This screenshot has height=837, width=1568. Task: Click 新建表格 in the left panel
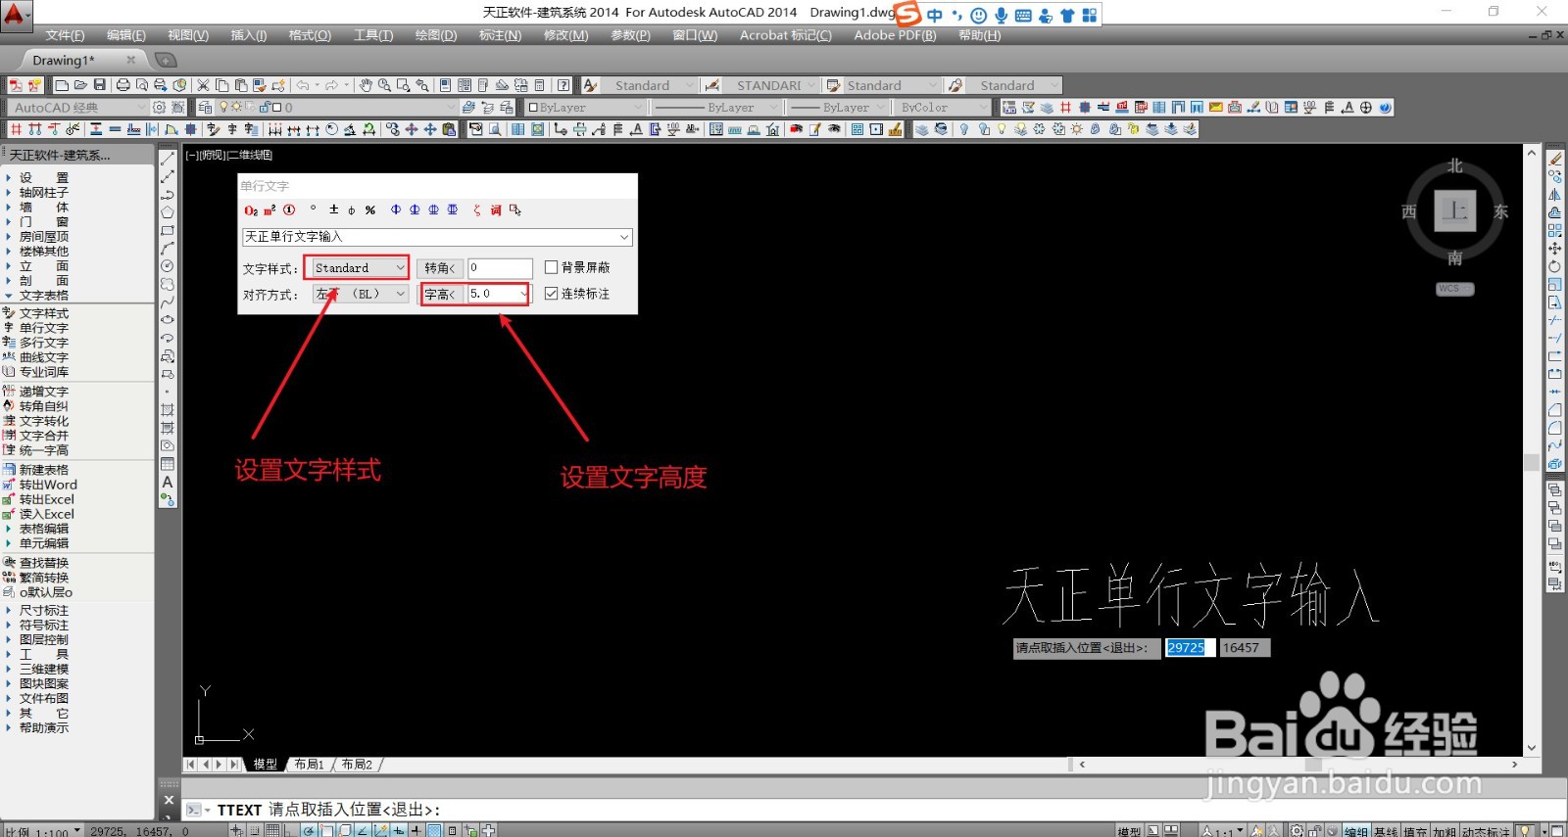pos(43,470)
